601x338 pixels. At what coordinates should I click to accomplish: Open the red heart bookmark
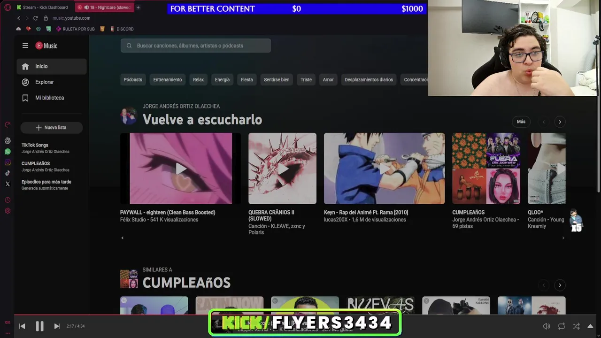pos(28,29)
